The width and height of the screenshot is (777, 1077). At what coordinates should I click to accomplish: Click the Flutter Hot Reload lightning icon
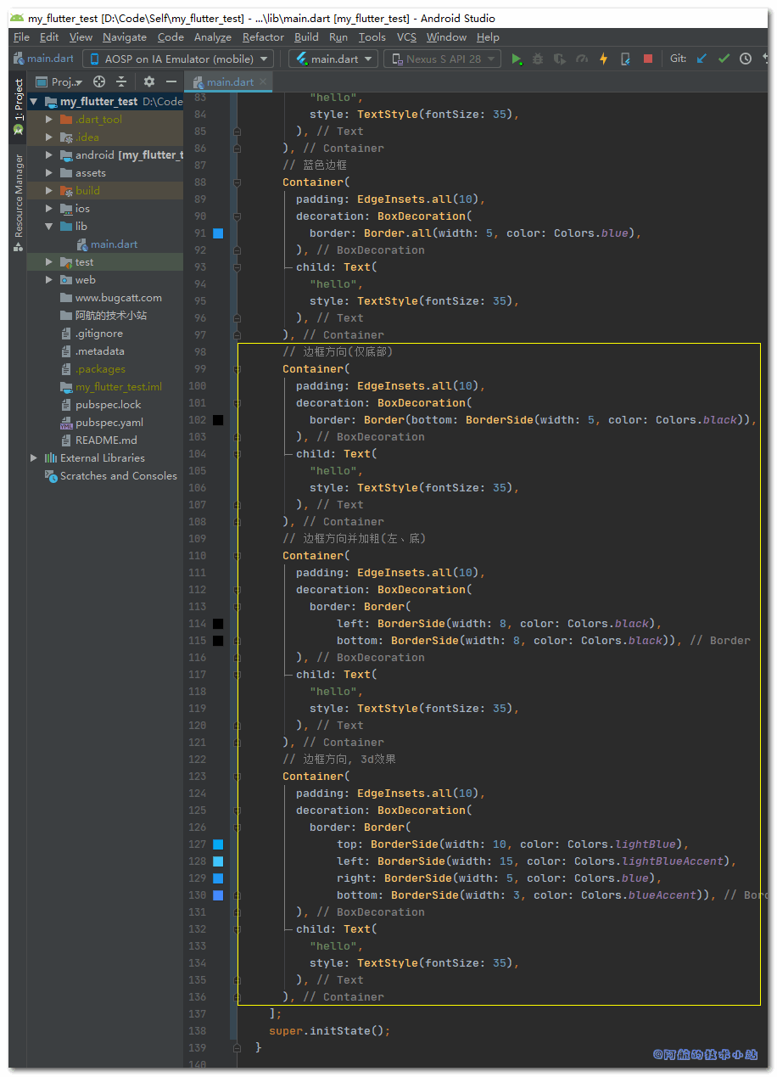pos(603,59)
